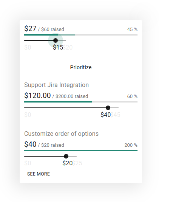Click the Jira Integration slider handle at $40

click(x=108, y=108)
